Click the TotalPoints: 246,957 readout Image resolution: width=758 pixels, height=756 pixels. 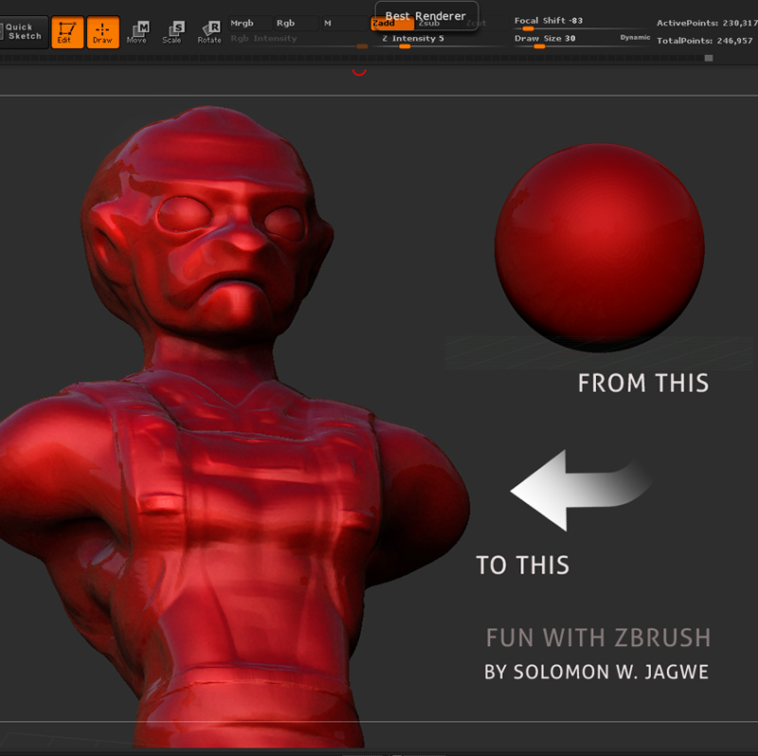click(704, 41)
